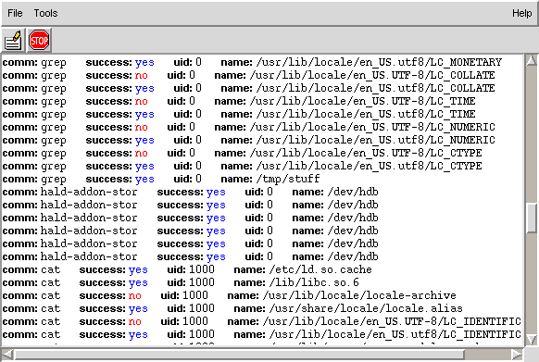Select the grep row for UTF-8/LC_CTYPE
The width and height of the screenshot is (539, 362).
243,153
